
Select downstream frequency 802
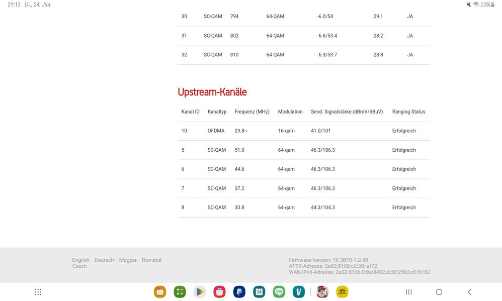coord(234,36)
